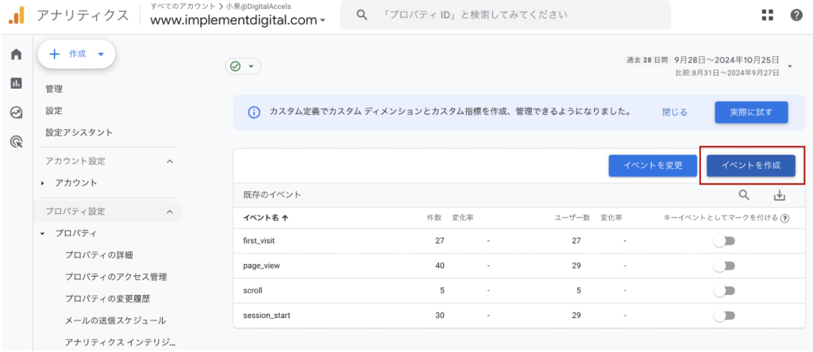Click the info icon in the blue banner
This screenshot has height=352, width=813.
coord(253,112)
